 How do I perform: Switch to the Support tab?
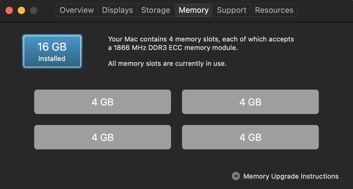(231, 10)
